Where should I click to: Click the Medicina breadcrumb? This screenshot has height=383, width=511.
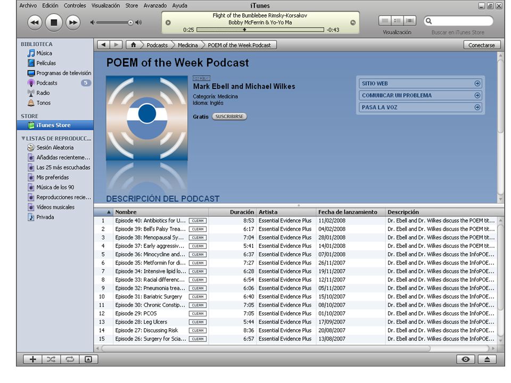(188, 45)
